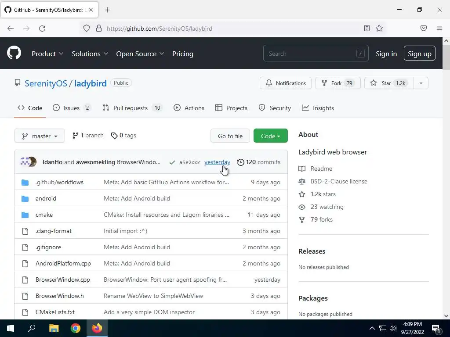The width and height of the screenshot is (450, 337).
Task: Click file icon next to CMakeLists.txt
Action: [25, 312]
